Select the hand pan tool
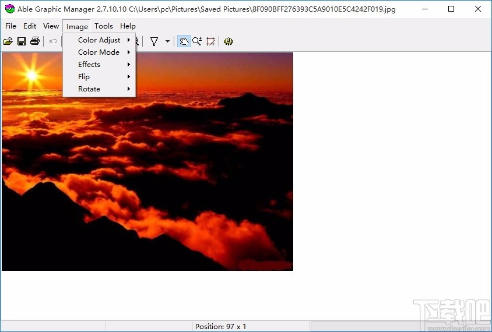492x332 pixels. 184,41
